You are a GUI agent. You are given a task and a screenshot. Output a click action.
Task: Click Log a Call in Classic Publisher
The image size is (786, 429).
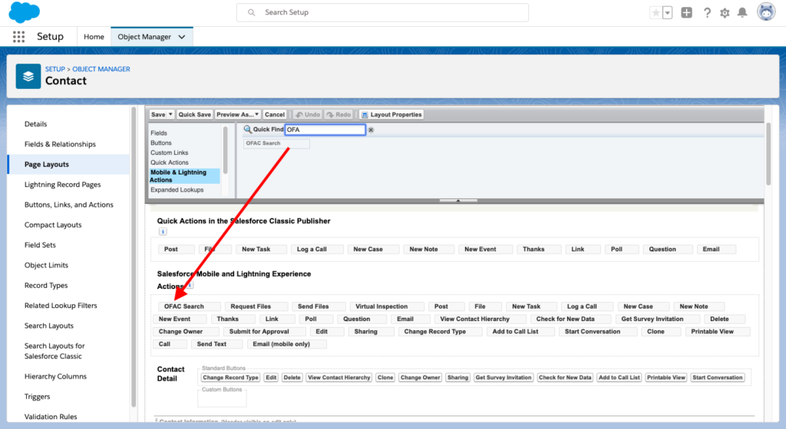(317, 249)
